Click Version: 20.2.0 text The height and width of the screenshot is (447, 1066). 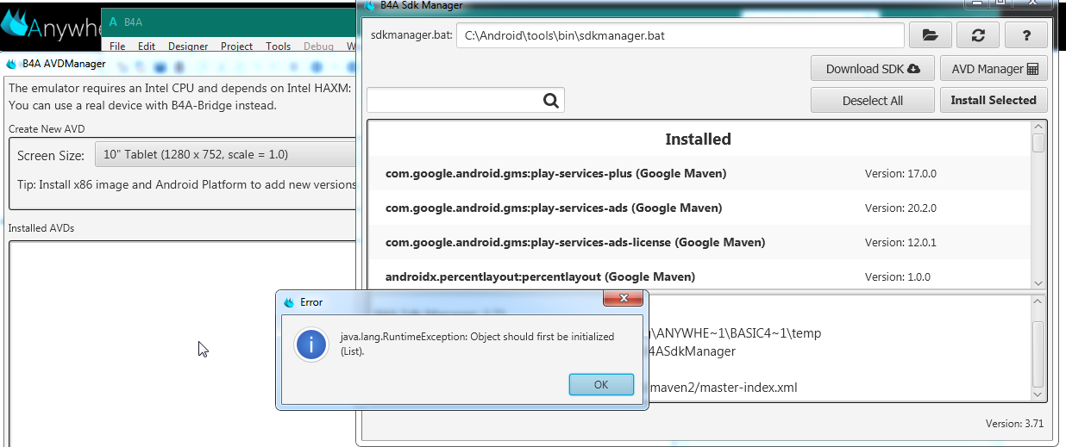[x=900, y=208]
